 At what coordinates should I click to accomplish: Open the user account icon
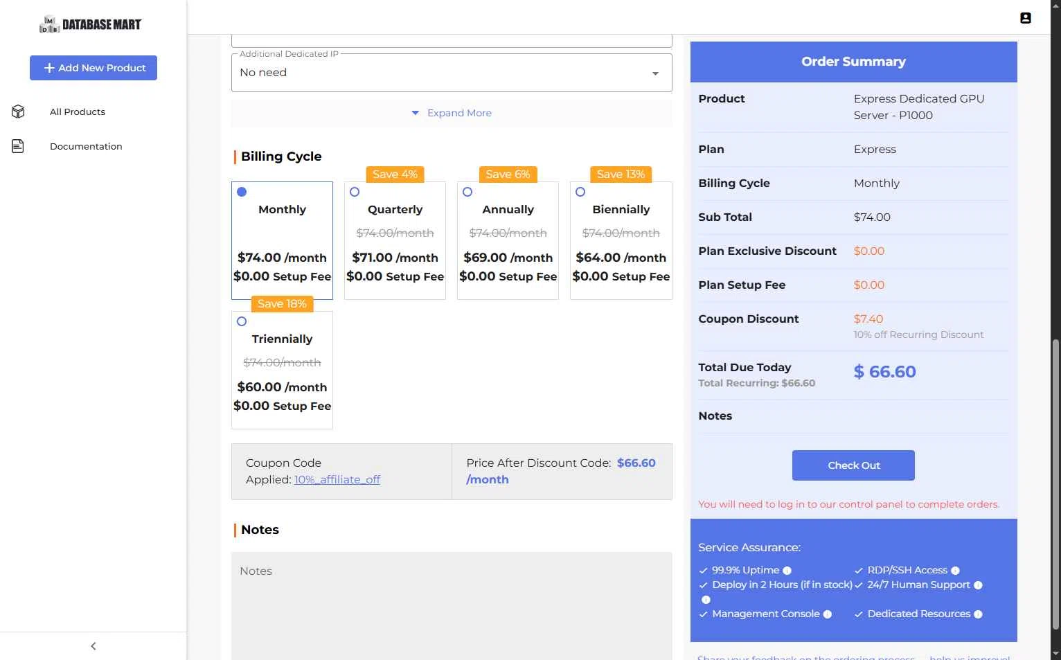1026,18
